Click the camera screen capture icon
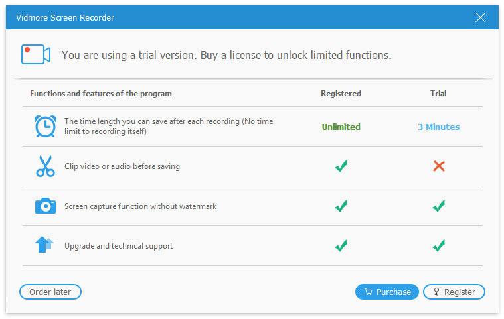Viewport: 504px width, 319px height. pyautogui.click(x=45, y=206)
